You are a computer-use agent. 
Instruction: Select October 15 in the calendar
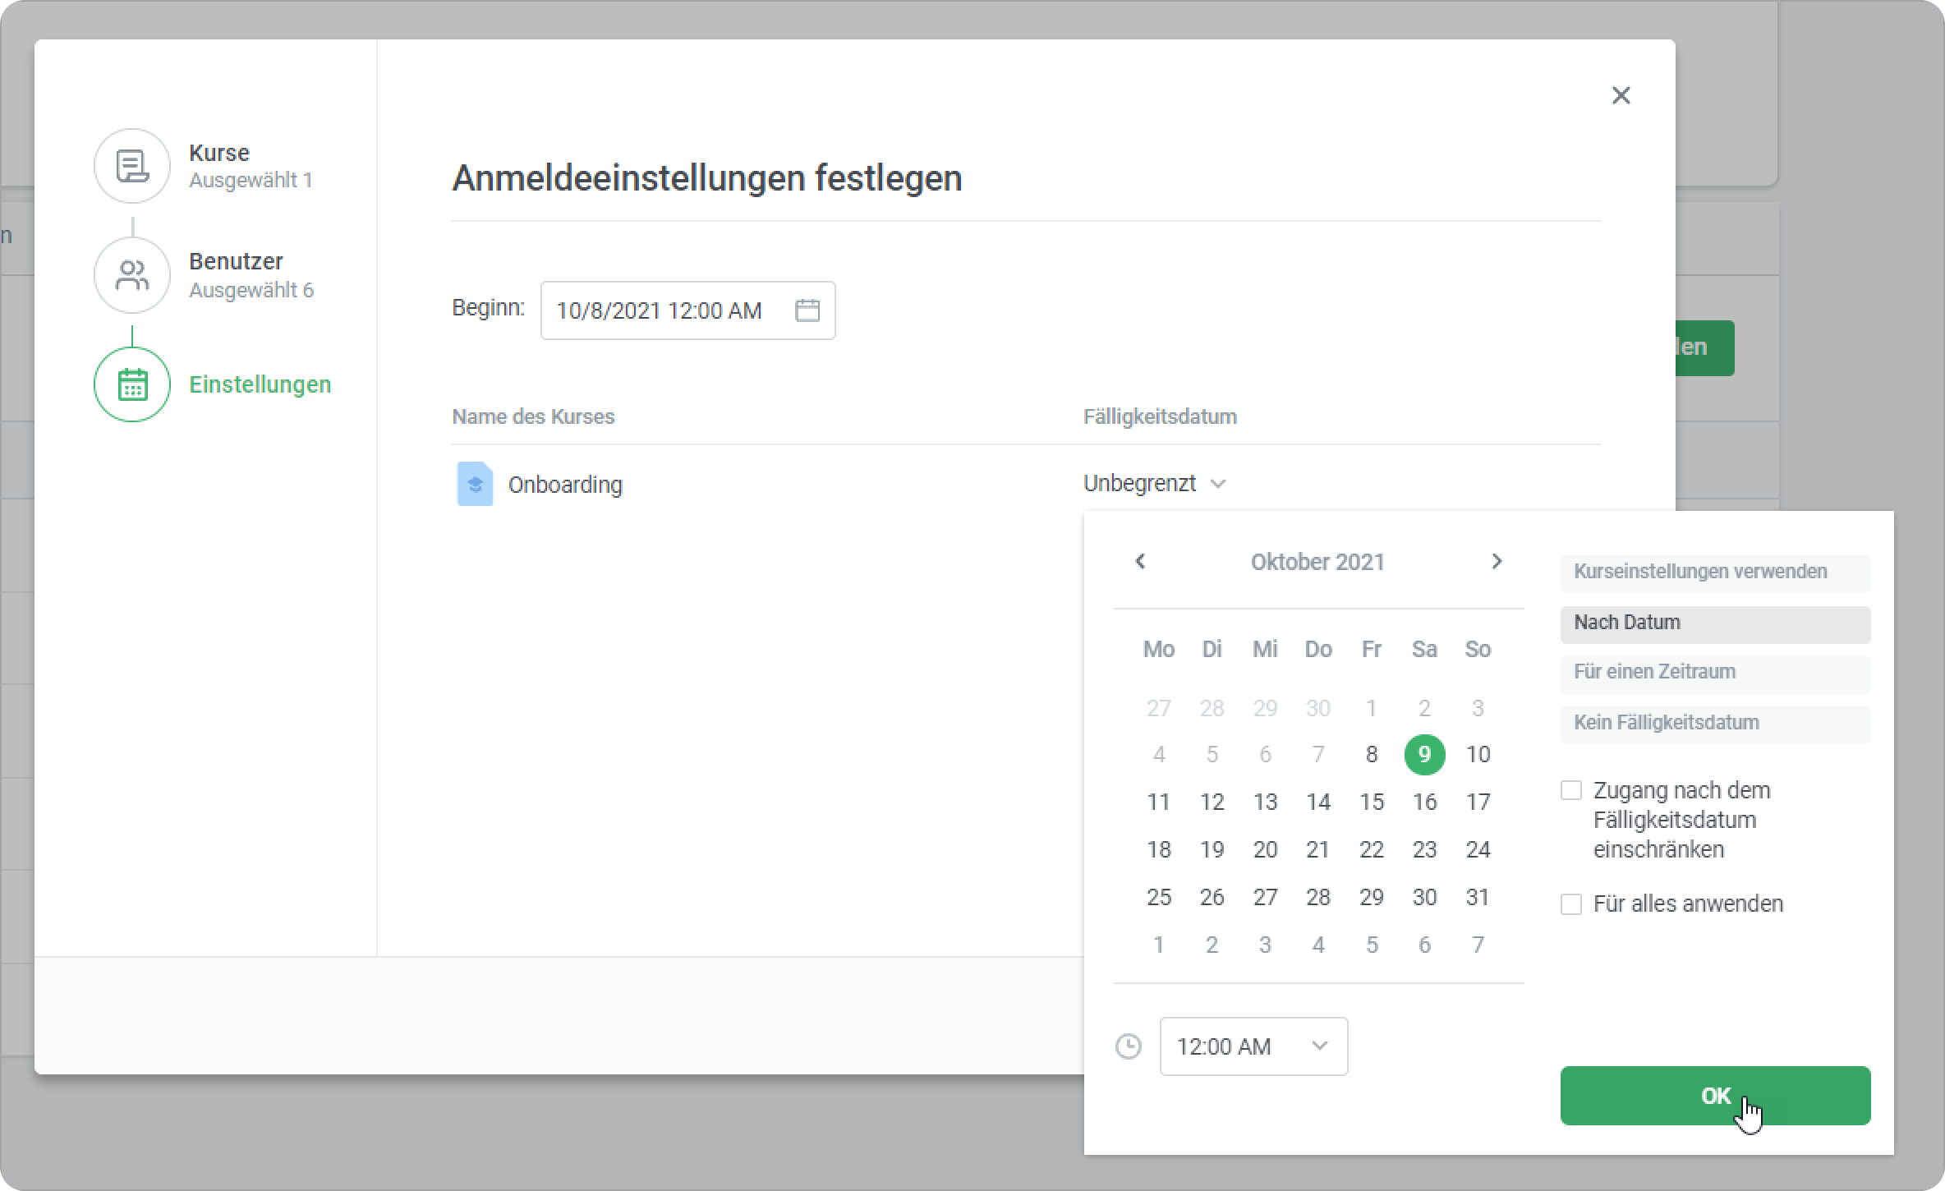pyautogui.click(x=1371, y=802)
